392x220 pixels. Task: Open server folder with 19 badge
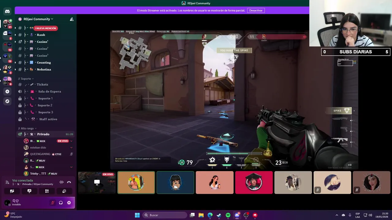7,57
